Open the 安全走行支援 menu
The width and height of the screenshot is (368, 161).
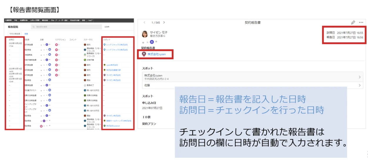point(75,20)
